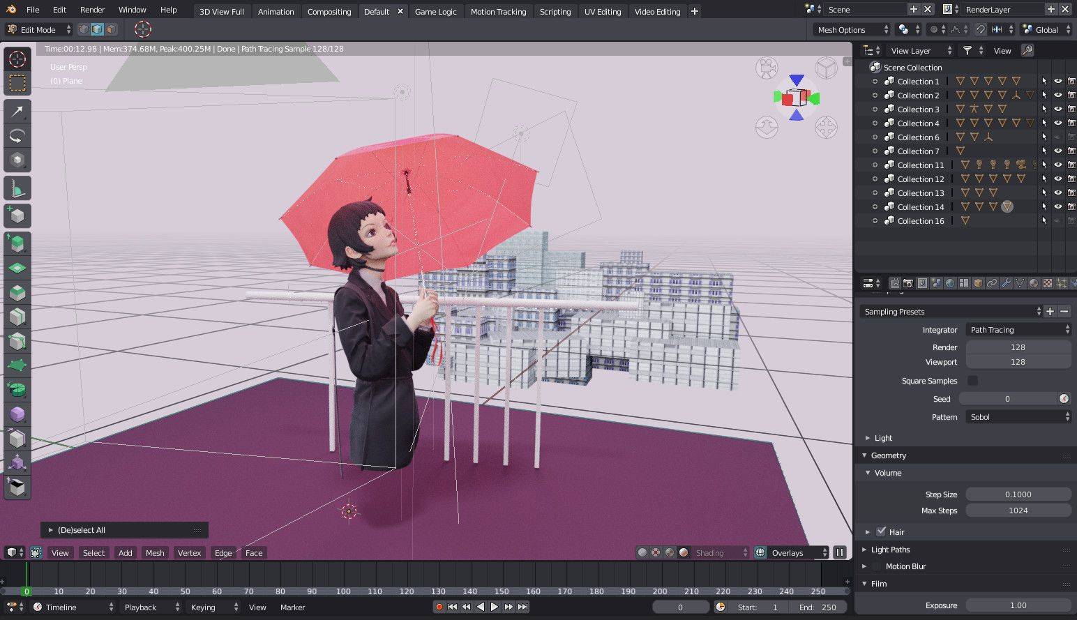
Task: Select the Box Select tool
Action: pos(17,84)
